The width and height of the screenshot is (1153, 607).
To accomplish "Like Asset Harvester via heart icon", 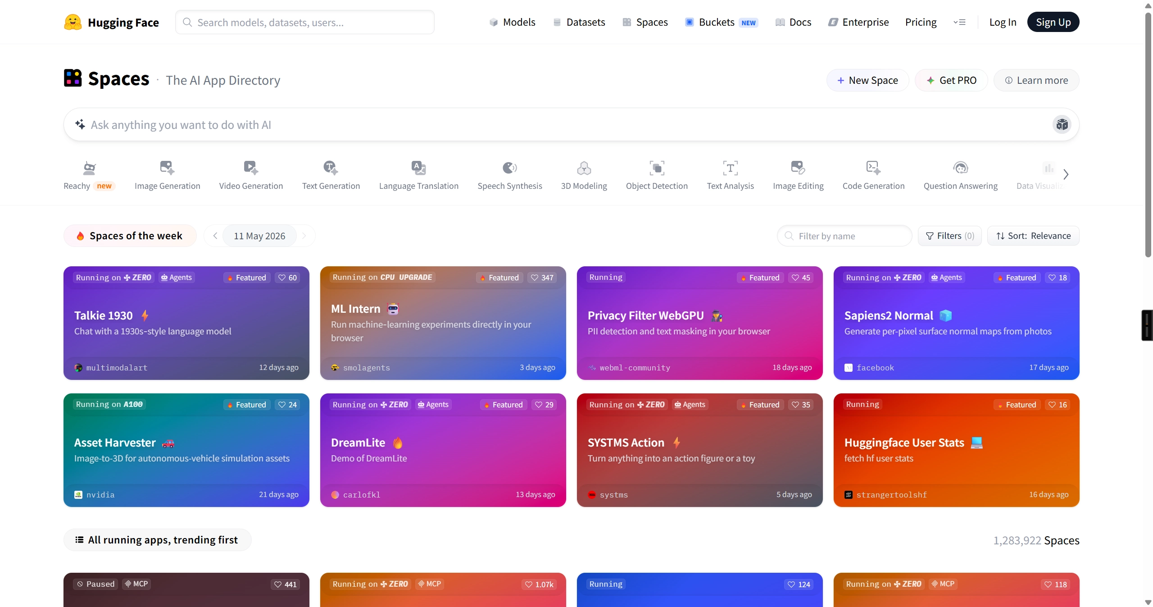I will pyautogui.click(x=282, y=405).
